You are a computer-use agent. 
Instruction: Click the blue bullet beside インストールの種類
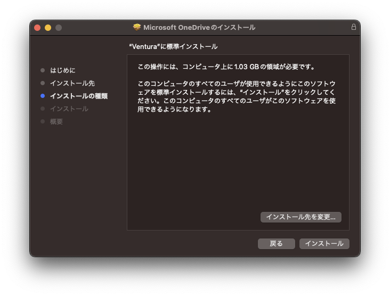coord(43,96)
